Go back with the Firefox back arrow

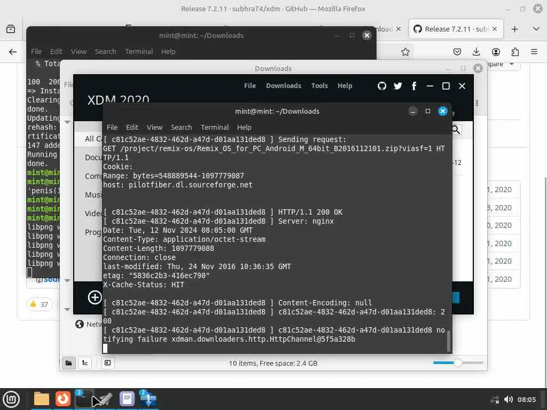pos(13,52)
